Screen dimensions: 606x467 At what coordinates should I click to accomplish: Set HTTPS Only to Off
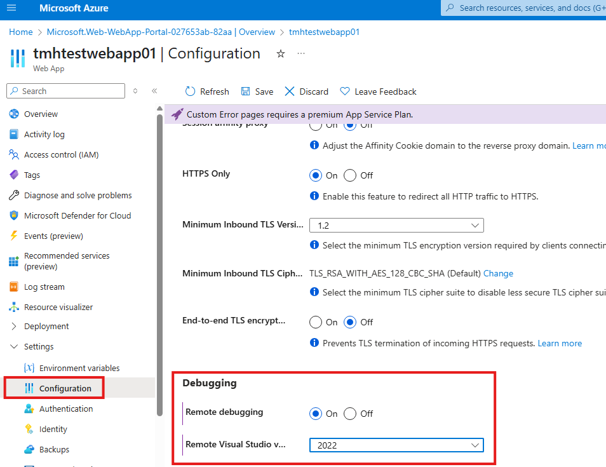[x=350, y=175]
